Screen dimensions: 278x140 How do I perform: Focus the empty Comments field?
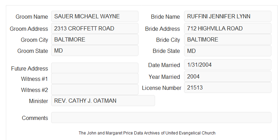pos(161,118)
